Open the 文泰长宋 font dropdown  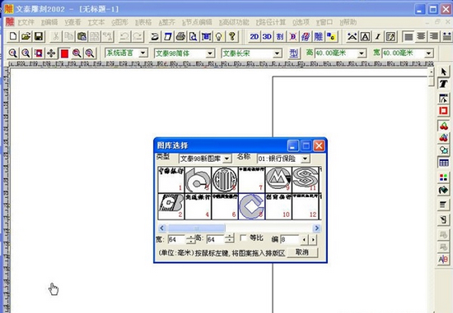coord(277,53)
